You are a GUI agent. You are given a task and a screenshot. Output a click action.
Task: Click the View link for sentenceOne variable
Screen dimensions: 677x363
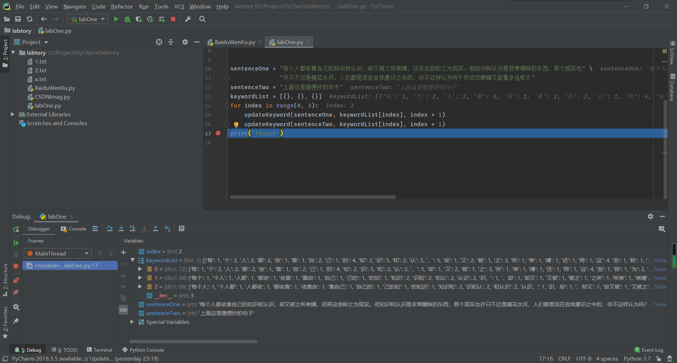[x=660, y=304]
